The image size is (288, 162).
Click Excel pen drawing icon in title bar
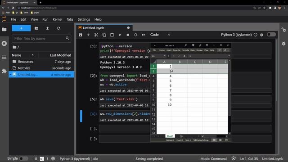(x=200, y=45)
